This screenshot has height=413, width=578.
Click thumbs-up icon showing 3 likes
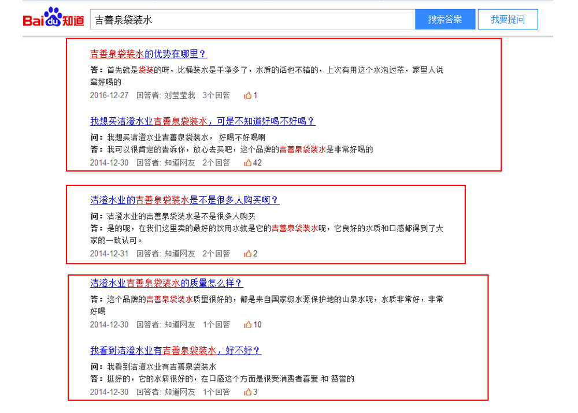tap(247, 392)
